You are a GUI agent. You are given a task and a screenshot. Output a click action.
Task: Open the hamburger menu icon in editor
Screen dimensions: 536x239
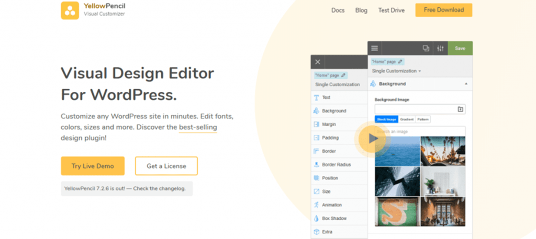tap(375, 49)
